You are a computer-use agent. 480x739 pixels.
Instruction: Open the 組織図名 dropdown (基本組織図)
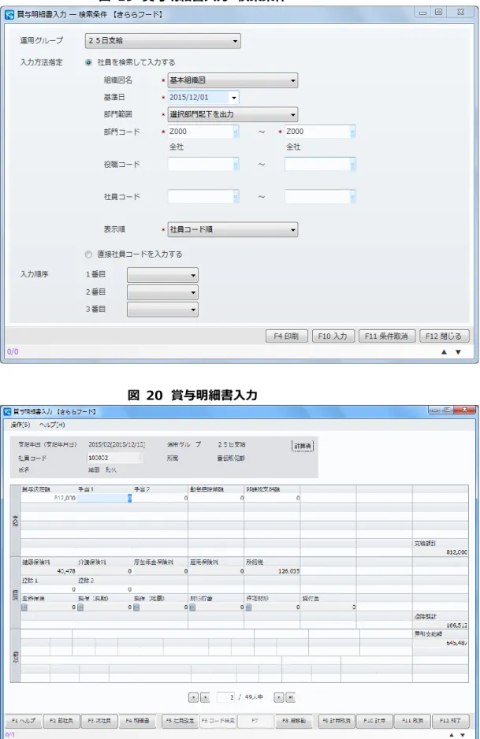point(233,80)
